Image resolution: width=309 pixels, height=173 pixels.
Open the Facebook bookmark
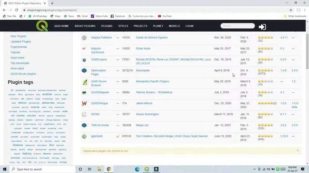[118, 16]
